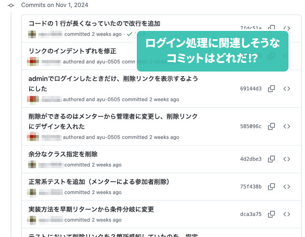This screenshot has height=237, width=305.
Task: Copy full SHA for commit 75f438b
Action: tap(272, 187)
